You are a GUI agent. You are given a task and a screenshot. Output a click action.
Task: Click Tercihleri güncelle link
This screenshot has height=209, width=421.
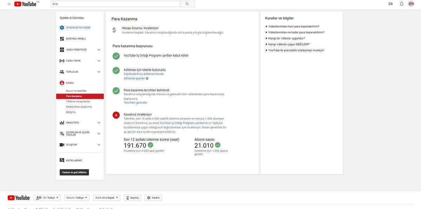tap(135, 103)
